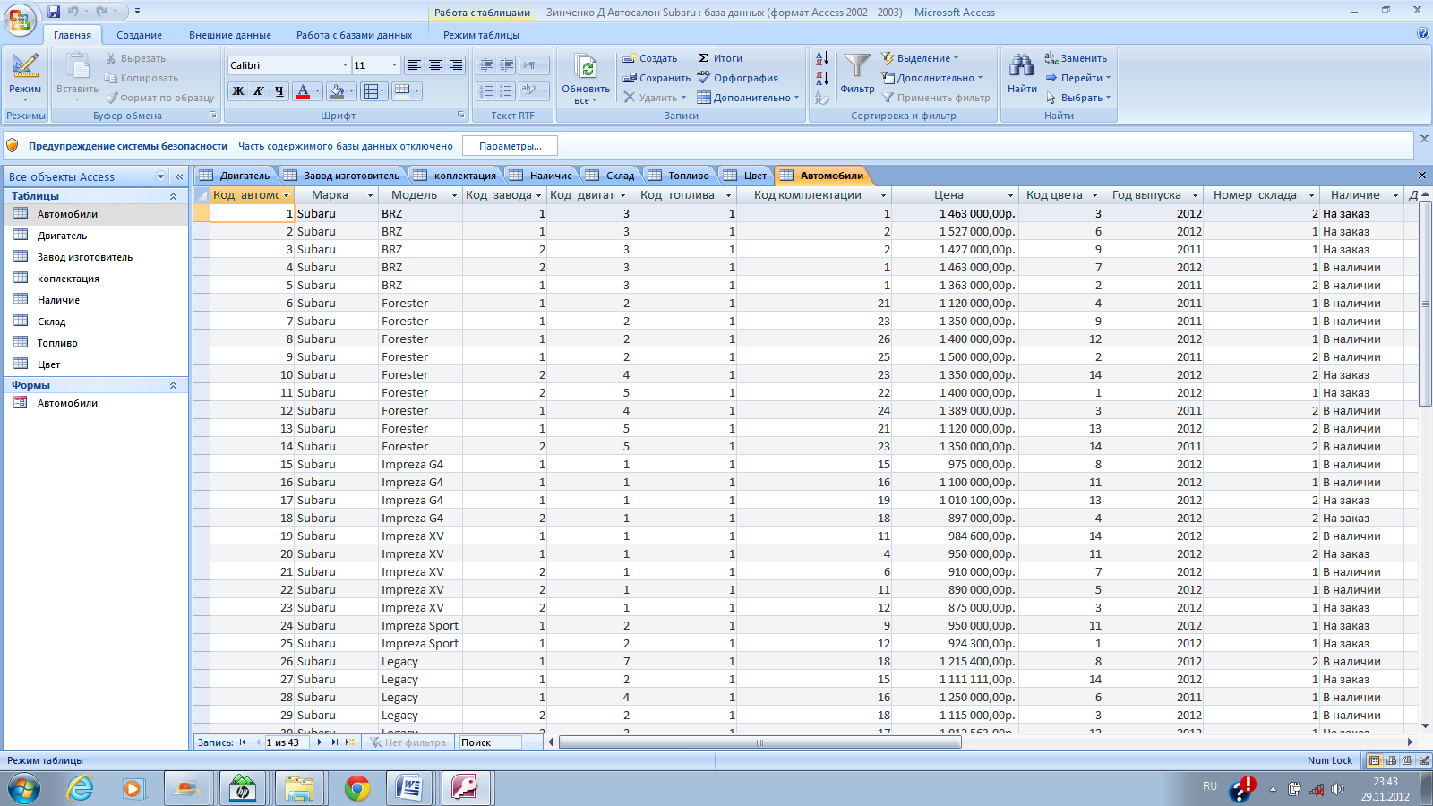Open the font name Calibri combo box

click(288, 65)
